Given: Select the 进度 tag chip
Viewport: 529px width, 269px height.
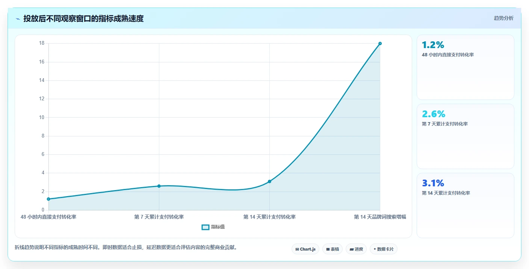Looking at the screenshot, I should point(356,249).
